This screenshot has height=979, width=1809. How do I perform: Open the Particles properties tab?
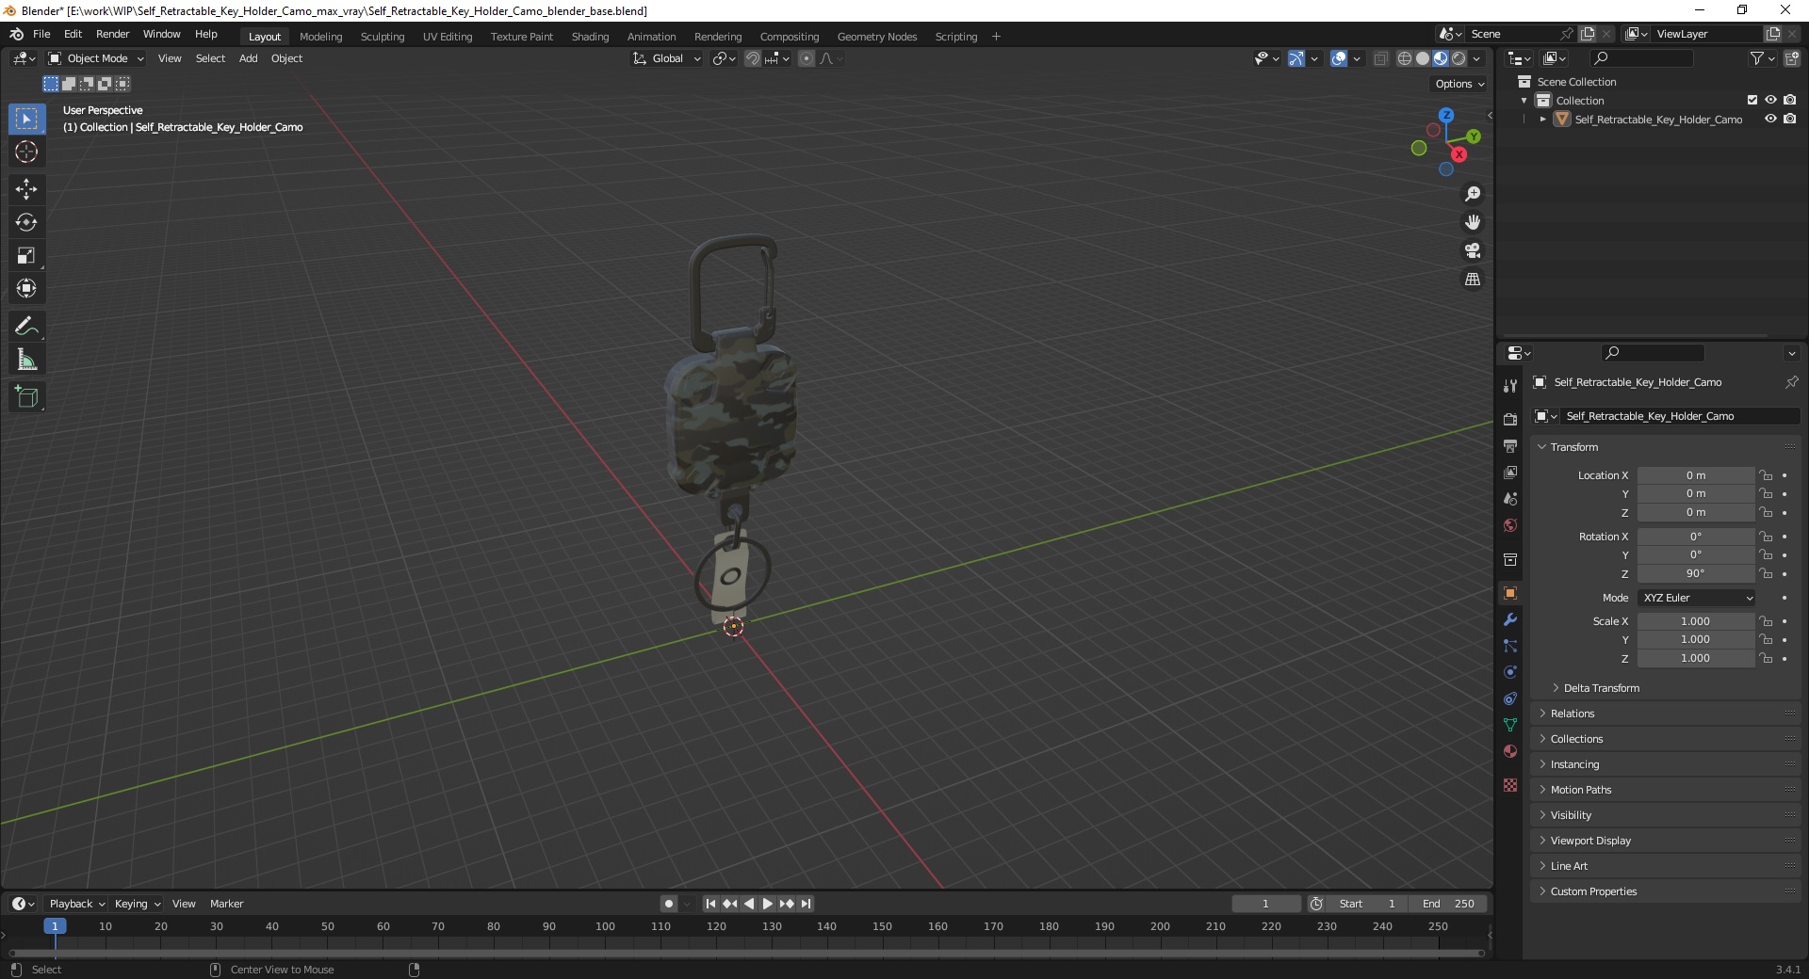click(x=1510, y=646)
